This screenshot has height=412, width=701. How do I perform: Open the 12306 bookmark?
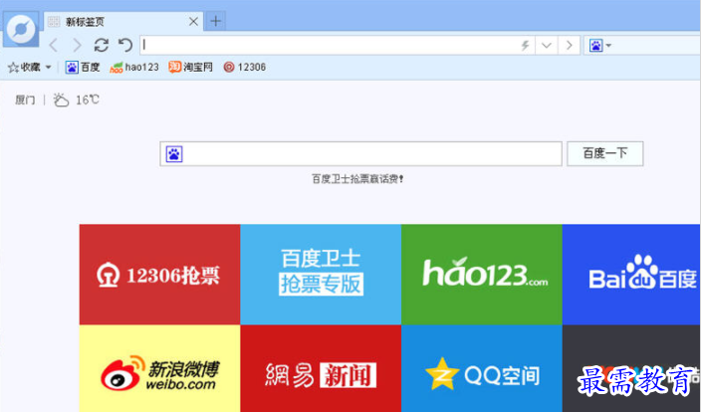[x=245, y=68]
